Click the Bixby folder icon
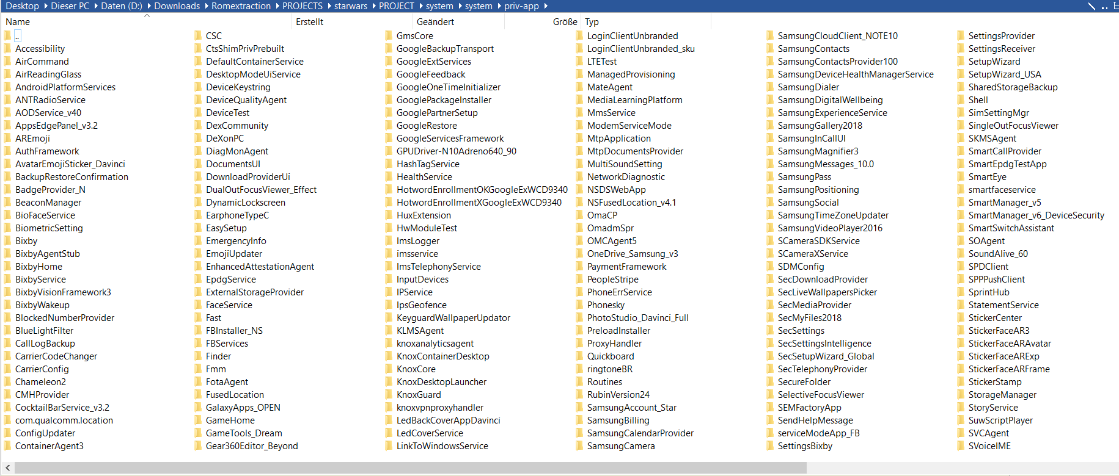This screenshot has height=476, width=1119. [7, 241]
